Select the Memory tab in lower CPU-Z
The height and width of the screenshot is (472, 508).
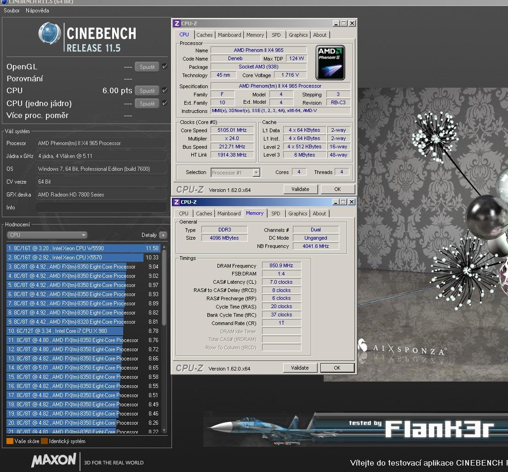(x=255, y=213)
